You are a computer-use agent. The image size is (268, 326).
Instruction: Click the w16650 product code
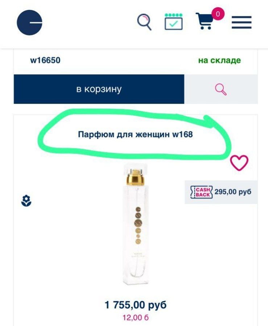pyautogui.click(x=45, y=60)
